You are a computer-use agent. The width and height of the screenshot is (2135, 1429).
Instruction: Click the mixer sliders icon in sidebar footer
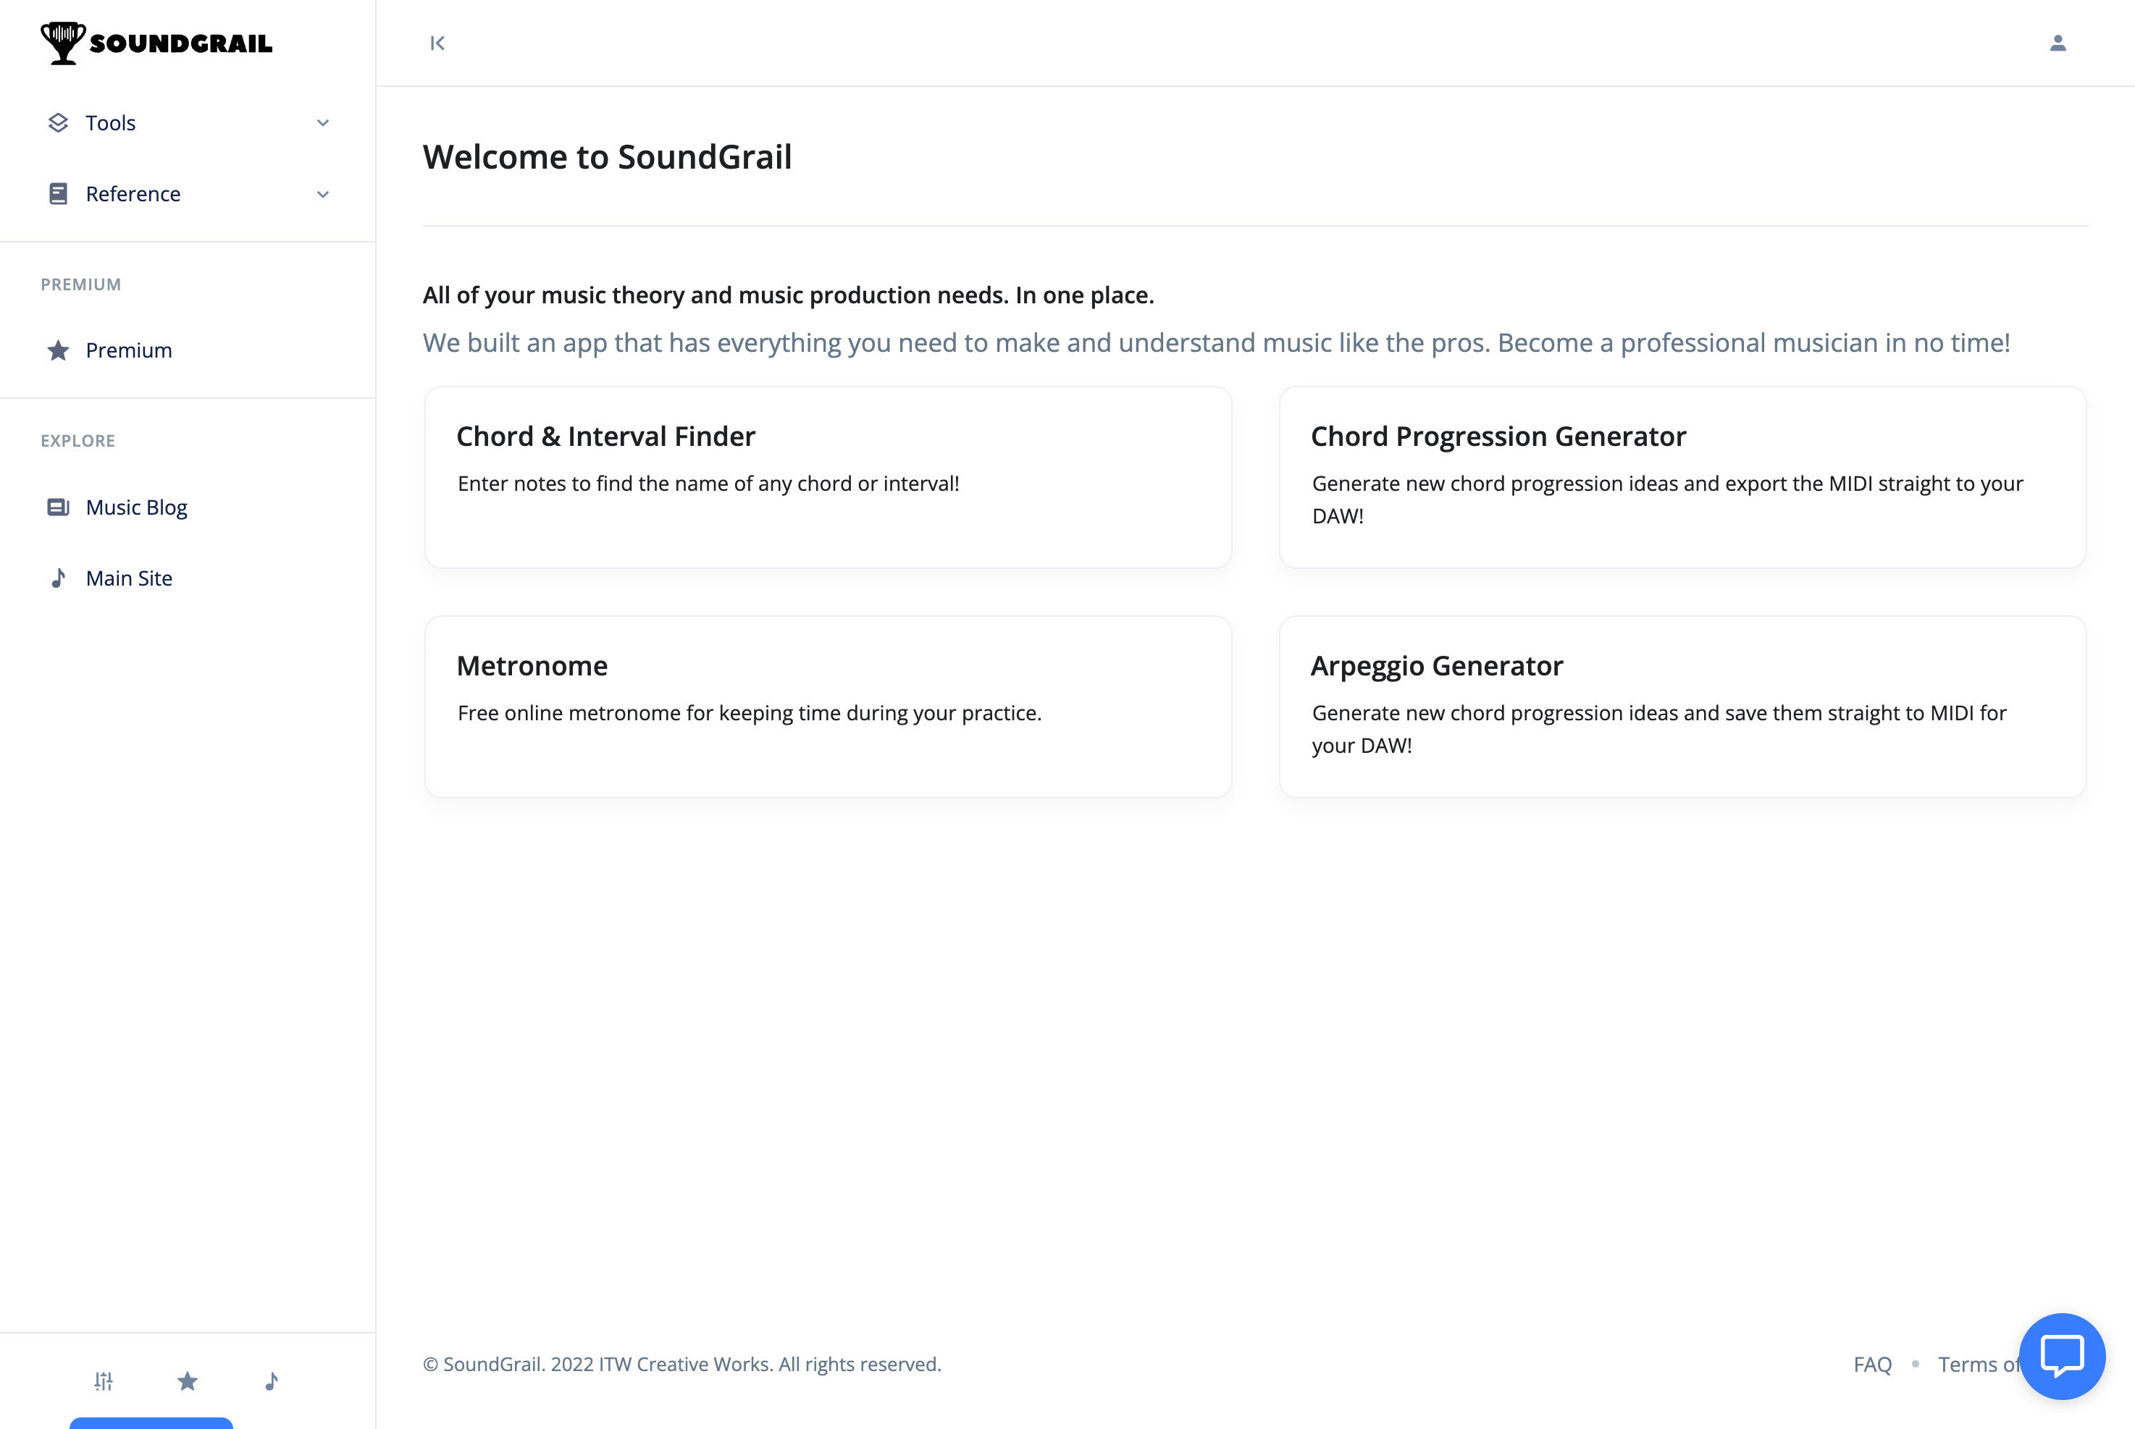104,1382
